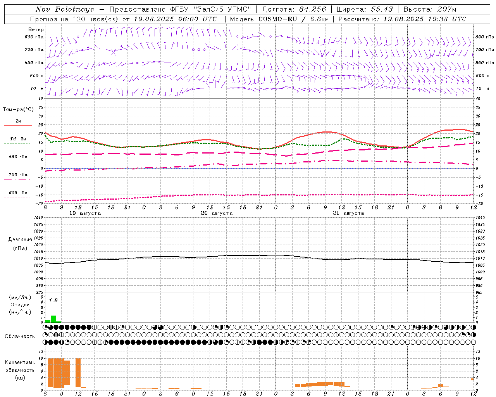Click the 'Ветер' wind panel label
This screenshot has width=496, height=397.
point(36,29)
